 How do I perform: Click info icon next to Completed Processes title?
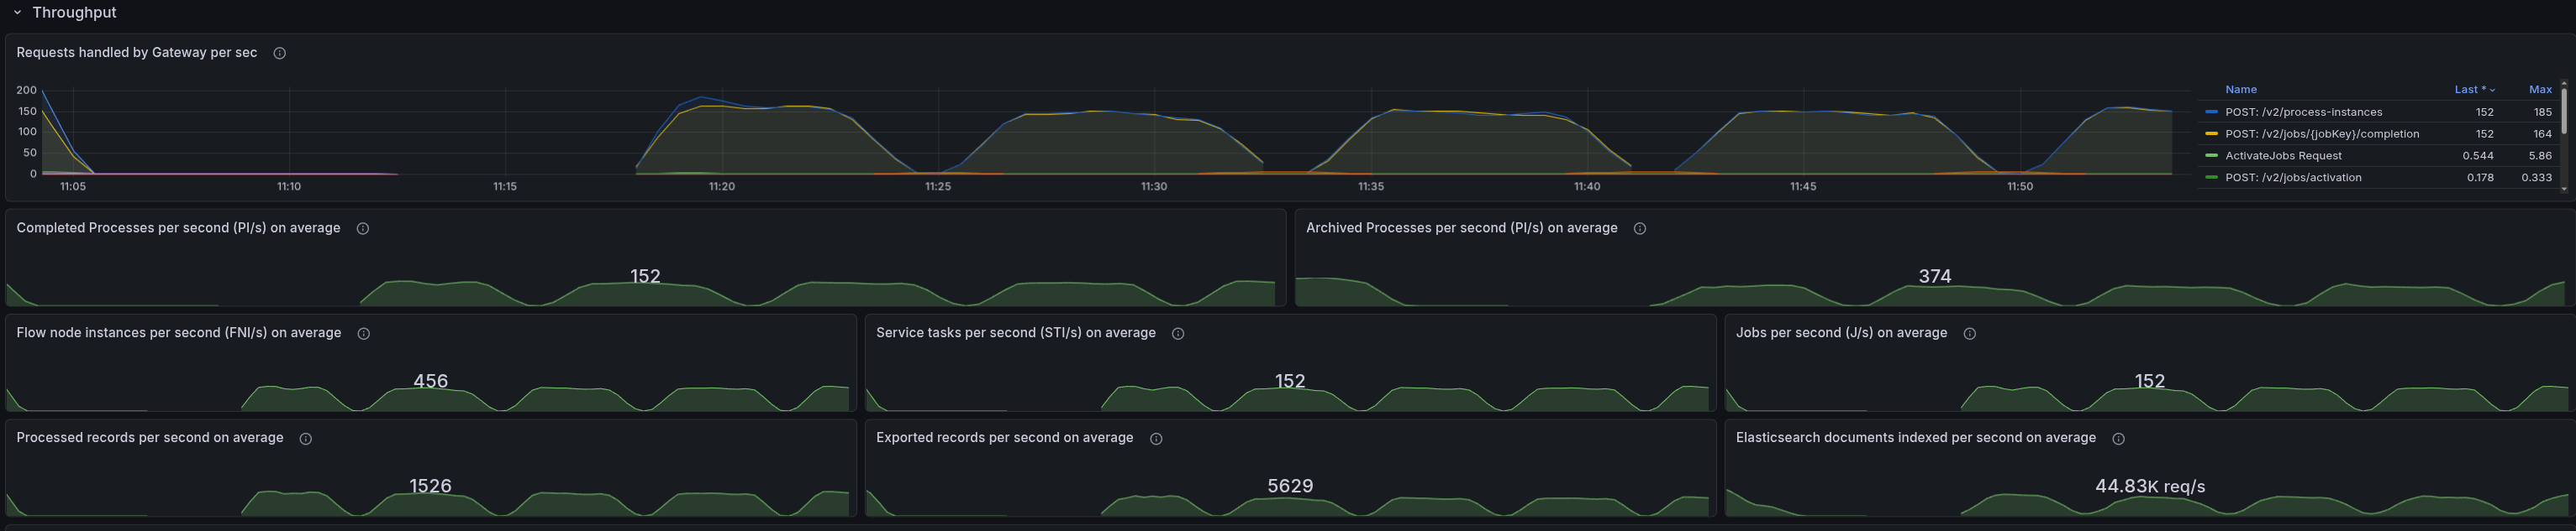(363, 228)
